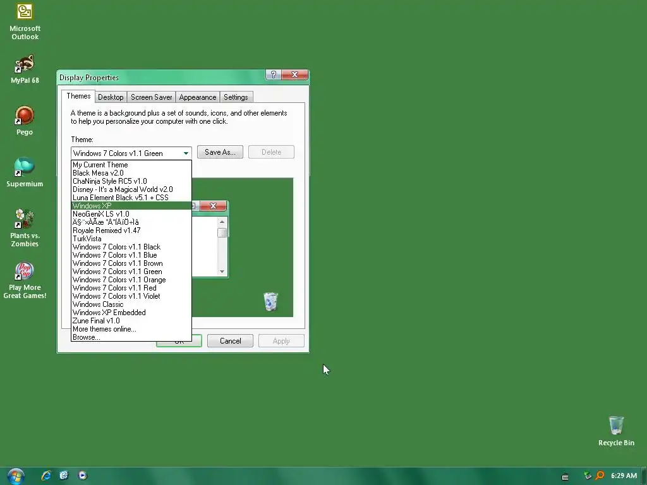Click the Recycle Bin in theme preview

pyautogui.click(x=270, y=301)
